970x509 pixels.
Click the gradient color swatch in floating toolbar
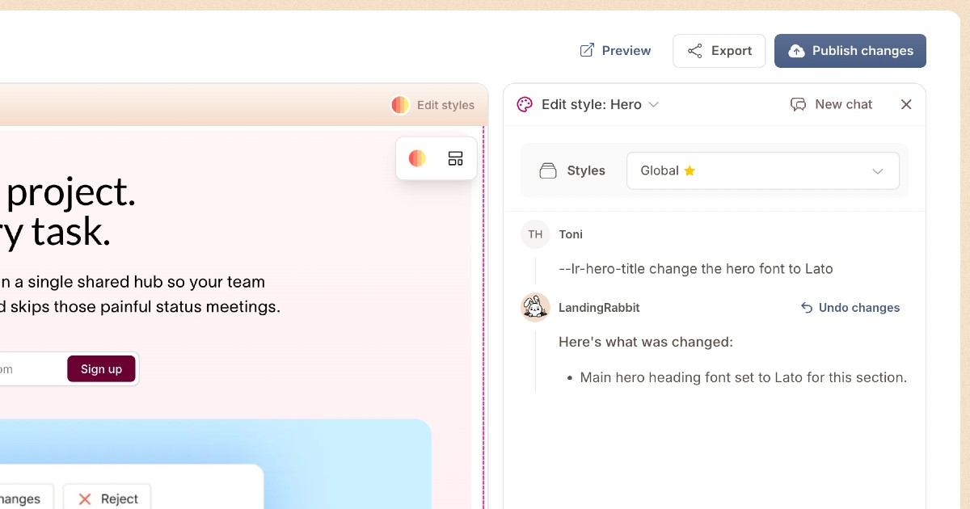point(417,158)
